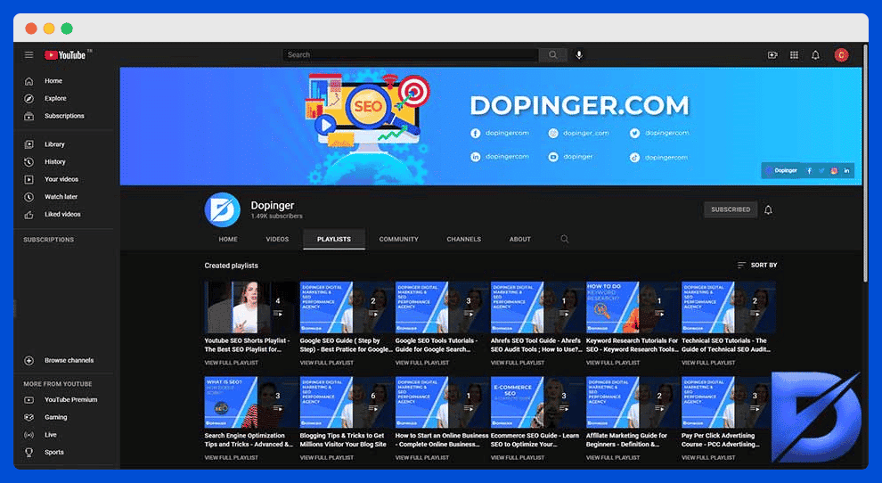Switch to the CHANNELS tab
The height and width of the screenshot is (483, 882).
click(x=463, y=239)
